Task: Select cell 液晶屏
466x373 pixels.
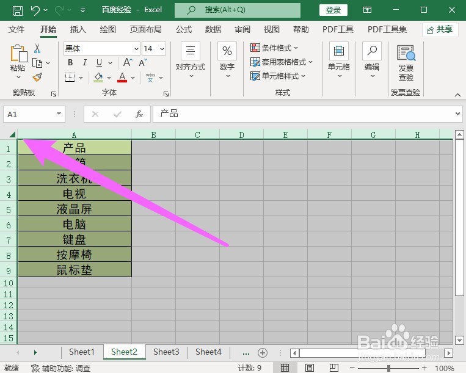Action: coord(75,209)
